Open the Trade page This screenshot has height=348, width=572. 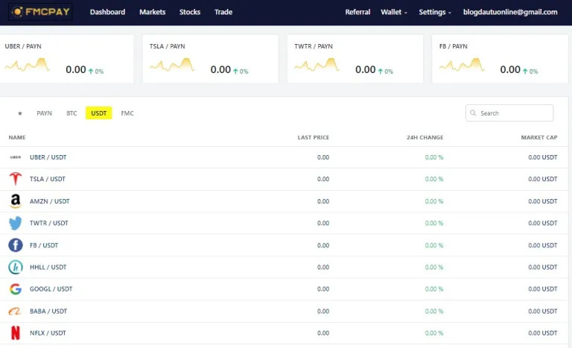click(223, 12)
